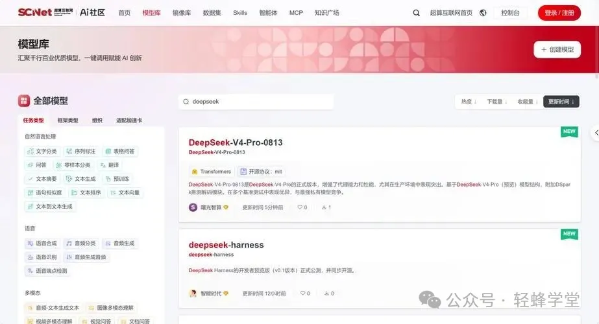Screen dimensions: 599x324
Task: Click the red grid icon beside 全部模型
Action: [23, 100]
